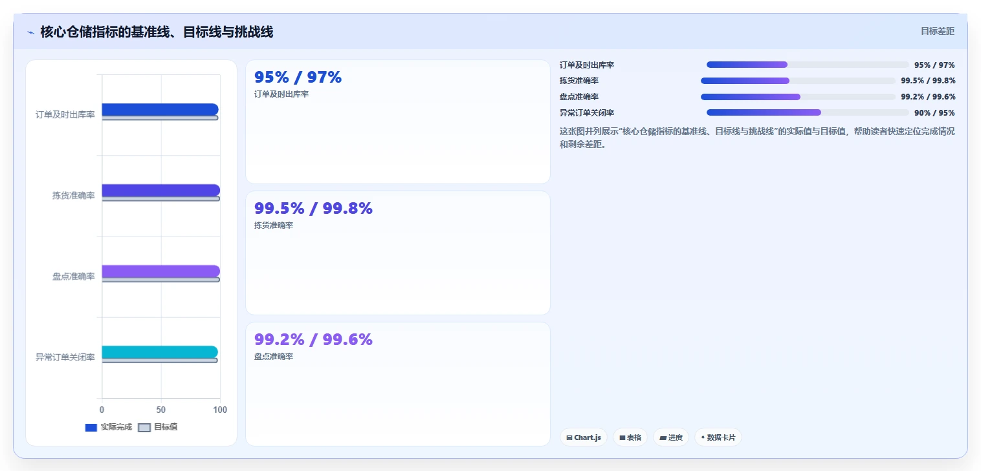Click the 拣货准确率 axis label on the chart

(74, 195)
